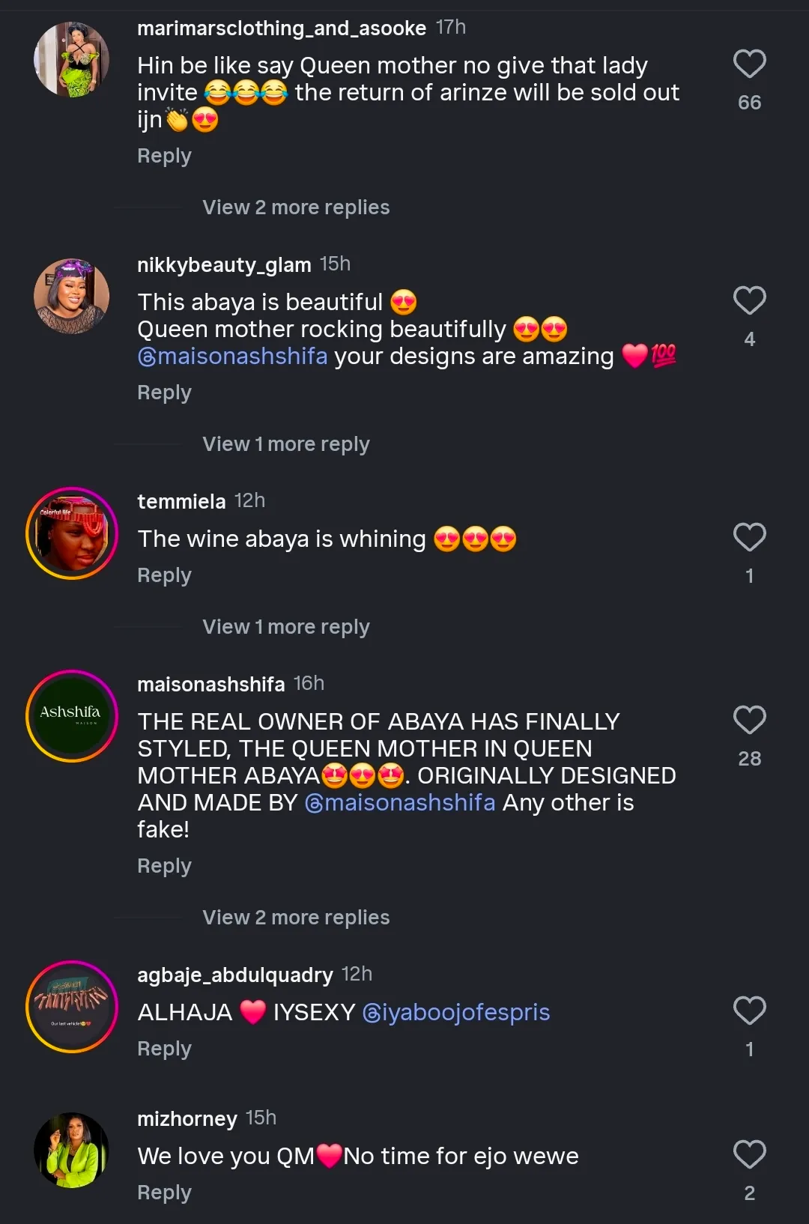Reply to mizhorney's comment

click(x=164, y=1193)
